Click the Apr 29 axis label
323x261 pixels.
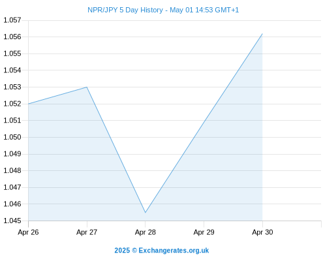coord(204,232)
